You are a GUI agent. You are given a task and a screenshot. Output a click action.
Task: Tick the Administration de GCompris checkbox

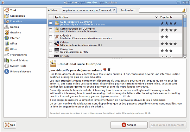coord(51,30)
